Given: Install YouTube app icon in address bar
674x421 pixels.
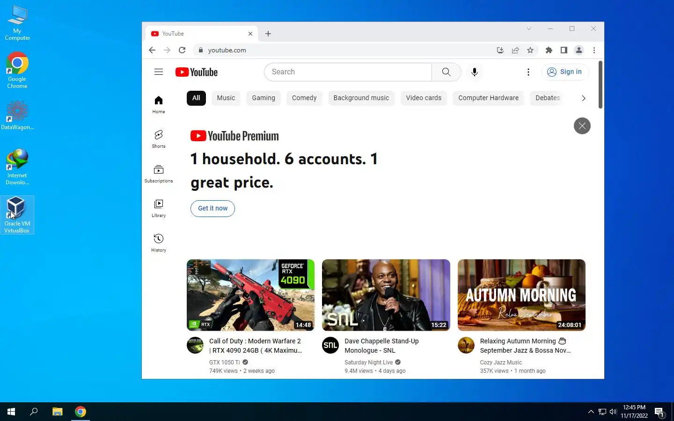Looking at the screenshot, I should pyautogui.click(x=500, y=50).
